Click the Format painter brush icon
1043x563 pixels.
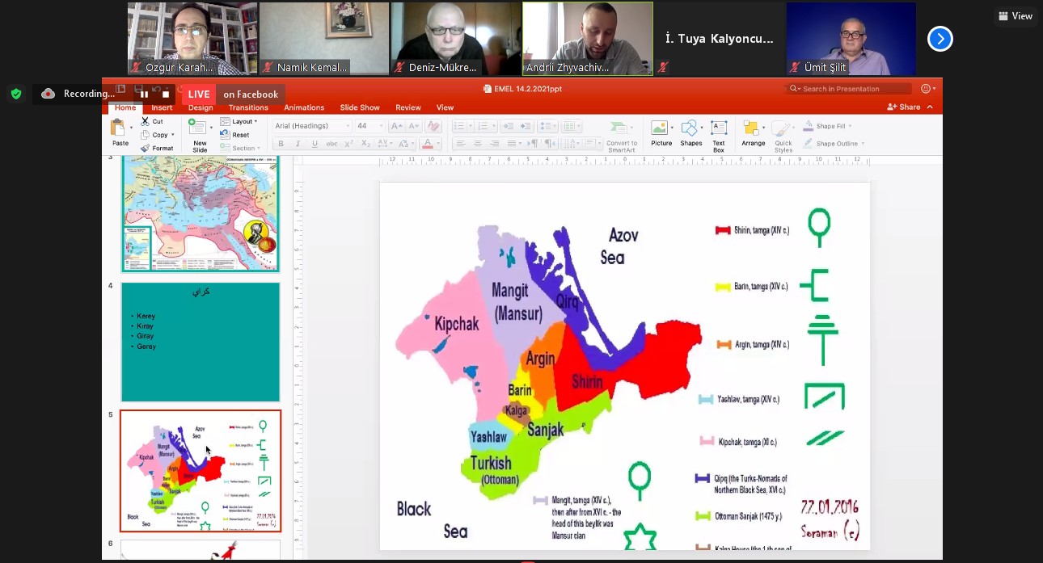[146, 149]
